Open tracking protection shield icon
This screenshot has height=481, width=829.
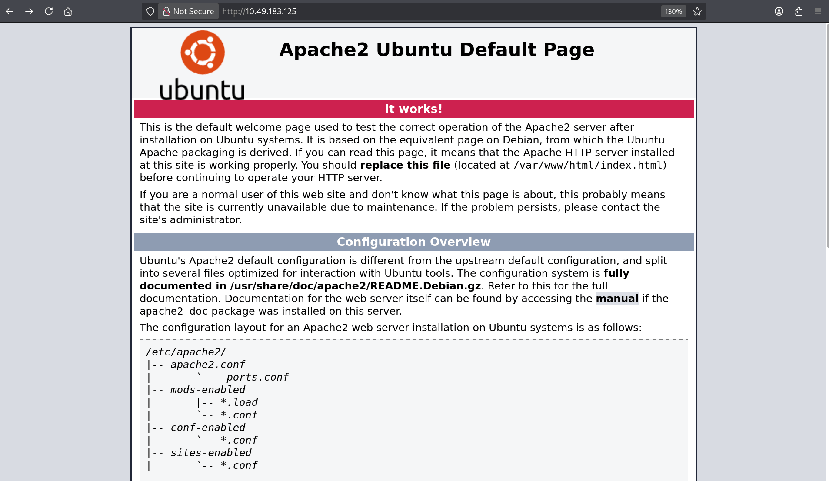click(150, 11)
